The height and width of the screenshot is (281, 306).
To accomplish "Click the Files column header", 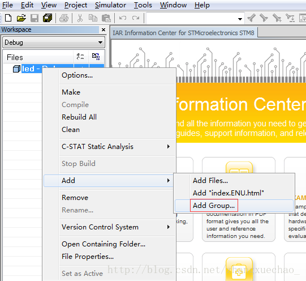I will (38, 57).
